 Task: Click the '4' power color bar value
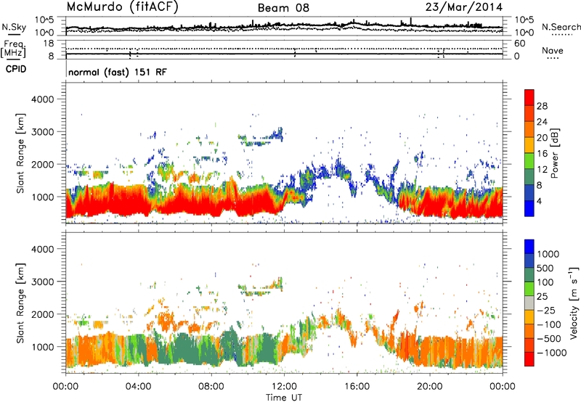tap(540, 201)
